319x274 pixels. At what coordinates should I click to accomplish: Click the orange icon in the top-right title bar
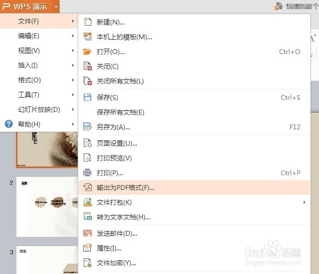click(279, 6)
